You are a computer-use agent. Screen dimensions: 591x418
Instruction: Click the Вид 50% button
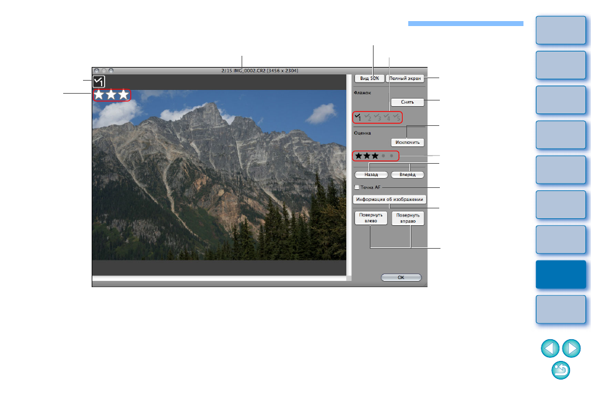coord(369,79)
